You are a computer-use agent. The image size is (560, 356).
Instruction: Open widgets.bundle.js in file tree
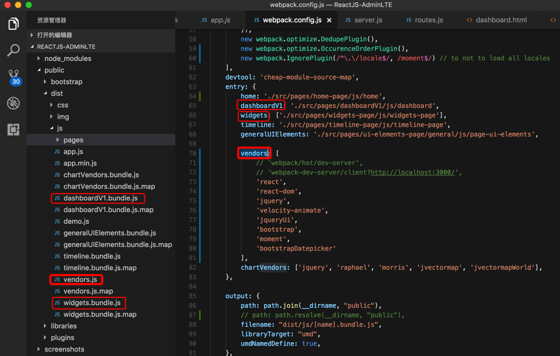[x=92, y=303]
